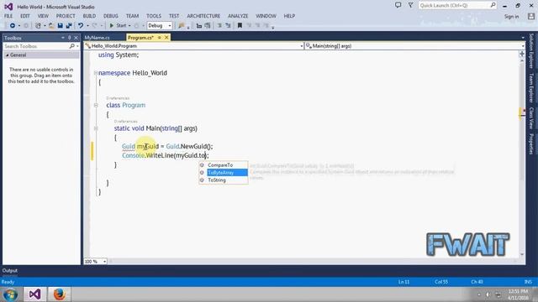Click the Search Toolbox magnifier icon
The width and height of the screenshot is (538, 302).
(71, 46)
